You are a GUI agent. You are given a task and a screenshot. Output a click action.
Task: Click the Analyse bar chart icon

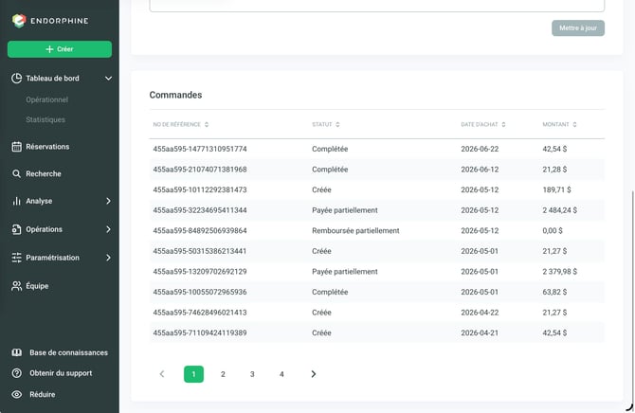tap(17, 201)
